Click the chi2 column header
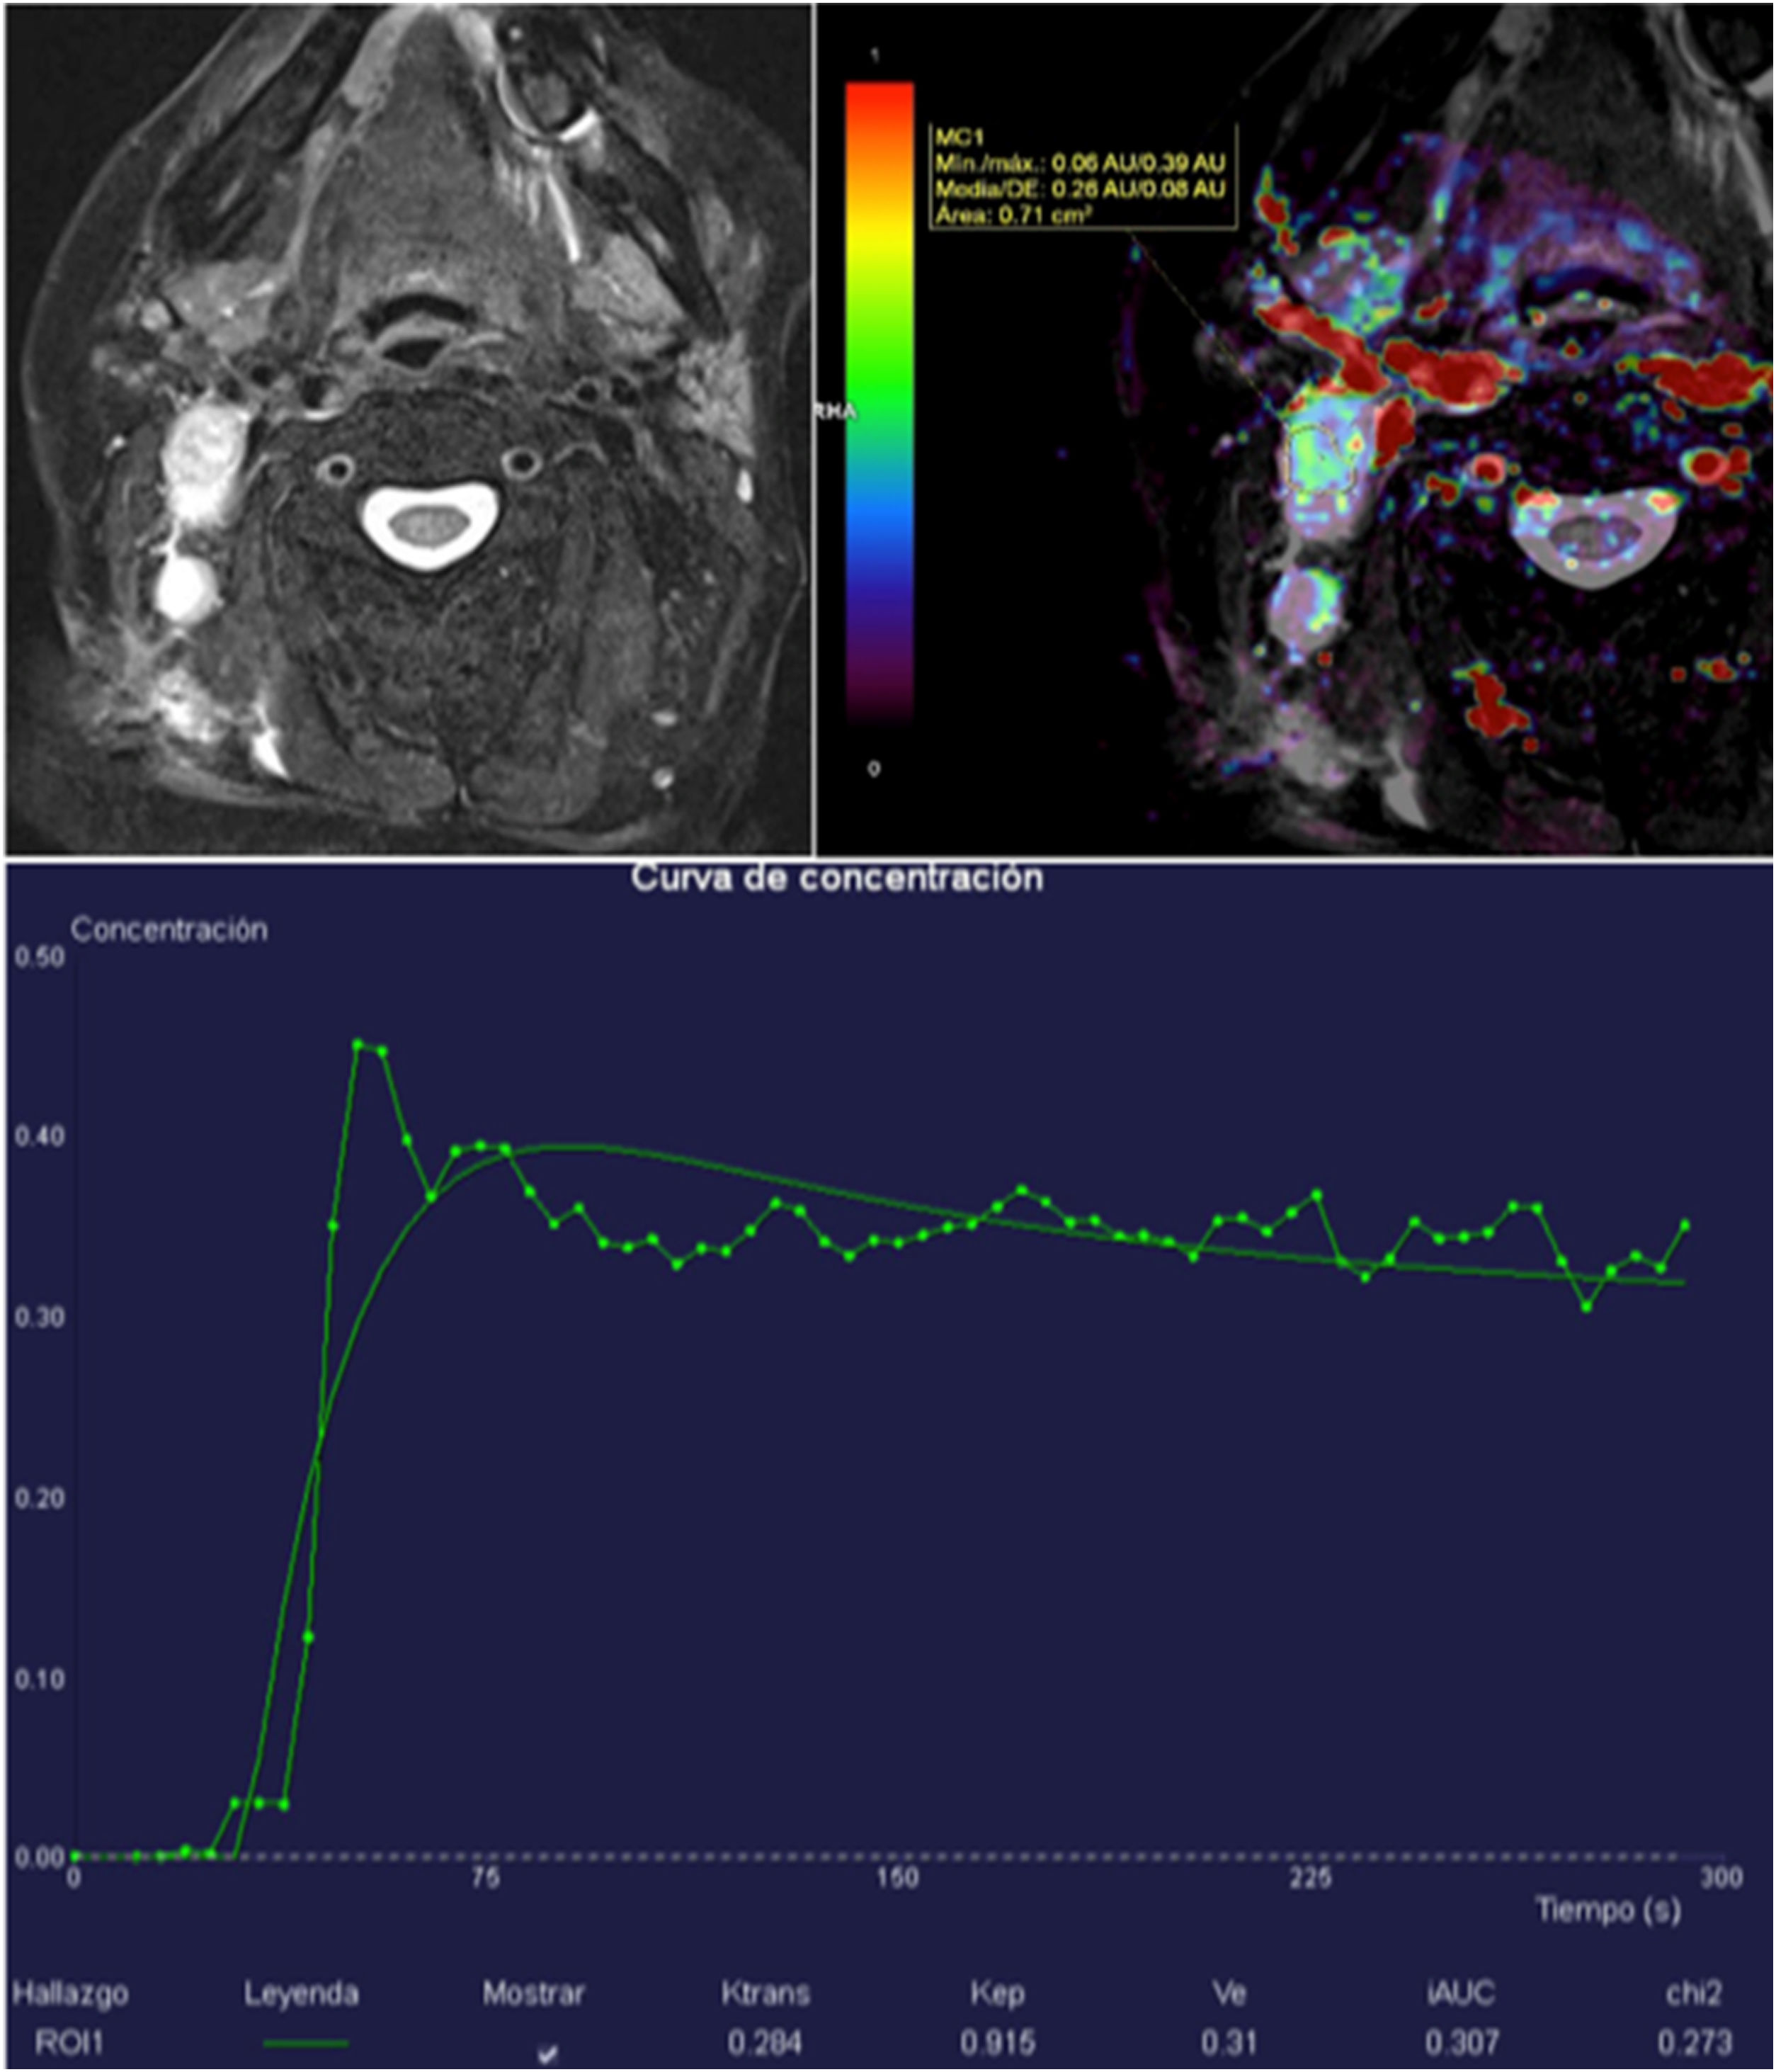The image size is (1776, 2072). click(1693, 1993)
